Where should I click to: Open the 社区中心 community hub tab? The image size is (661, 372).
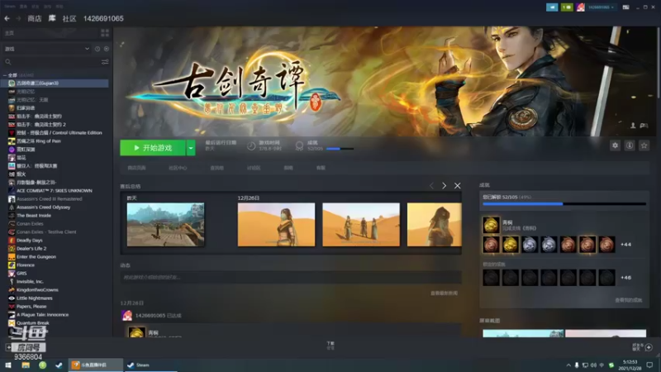point(178,168)
